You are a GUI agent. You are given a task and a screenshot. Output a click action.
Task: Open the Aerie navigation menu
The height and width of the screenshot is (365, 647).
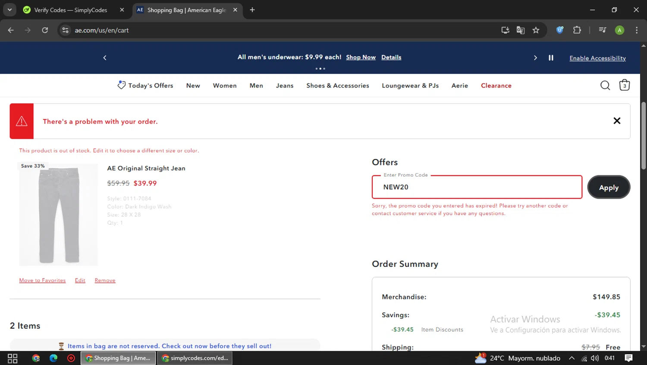(x=460, y=85)
